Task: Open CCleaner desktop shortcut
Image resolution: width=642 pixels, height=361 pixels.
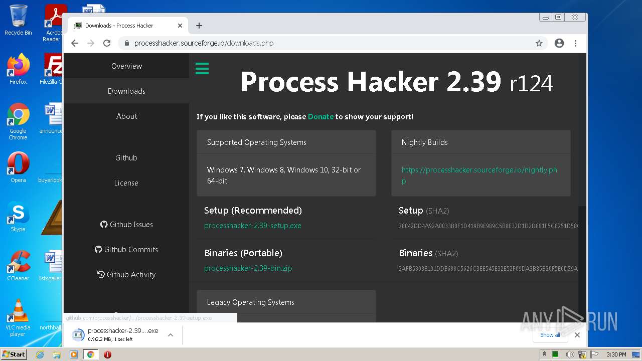Action: pos(18,266)
